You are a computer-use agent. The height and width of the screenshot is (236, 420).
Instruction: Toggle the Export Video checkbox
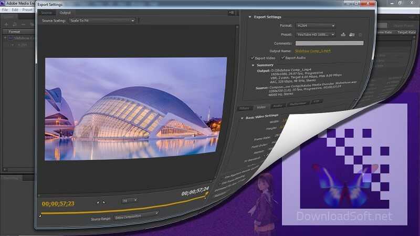(253, 58)
